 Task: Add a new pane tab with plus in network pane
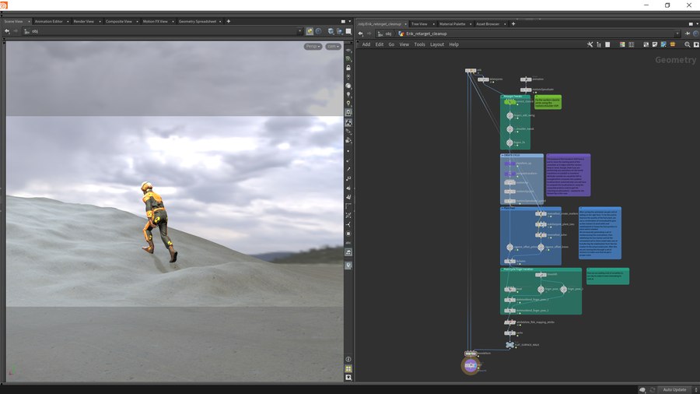[x=514, y=24]
